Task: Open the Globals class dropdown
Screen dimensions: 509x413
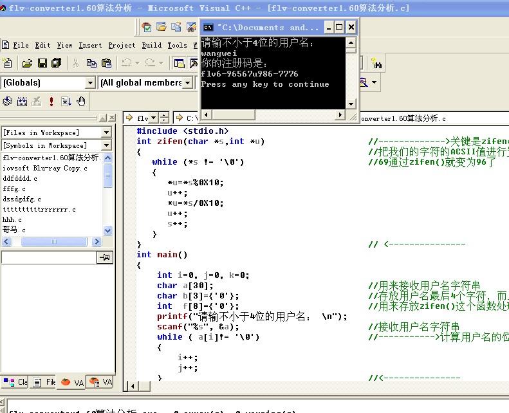Action: click(90, 83)
